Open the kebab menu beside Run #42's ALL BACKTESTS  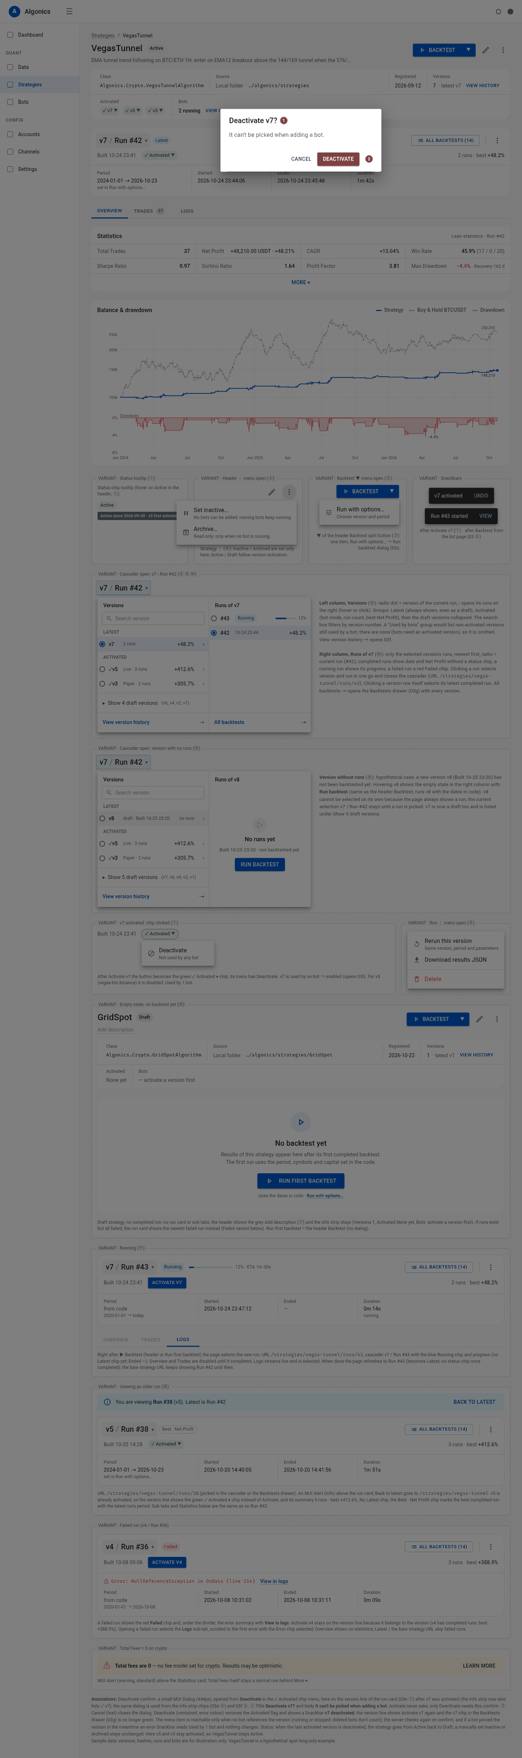(497, 141)
